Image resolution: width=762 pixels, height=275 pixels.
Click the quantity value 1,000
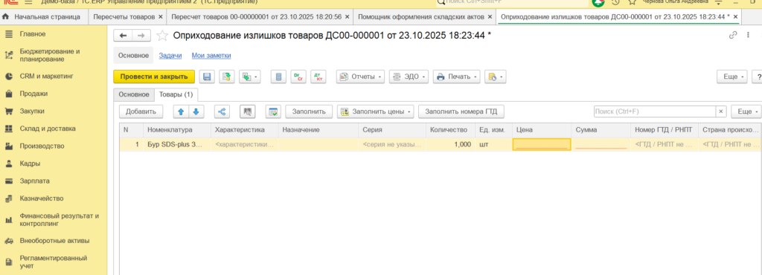coord(463,144)
